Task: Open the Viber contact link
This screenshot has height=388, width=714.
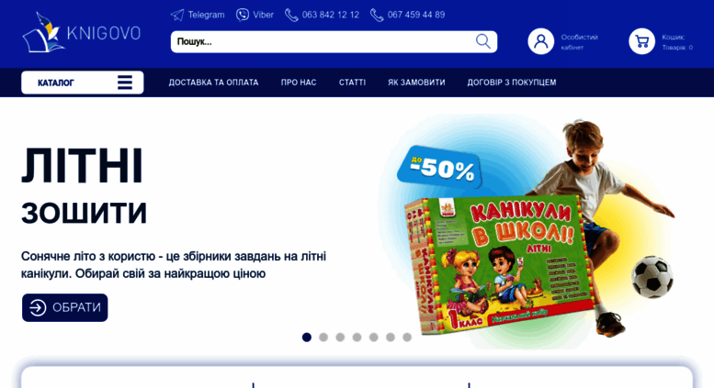Action: pyautogui.click(x=255, y=15)
